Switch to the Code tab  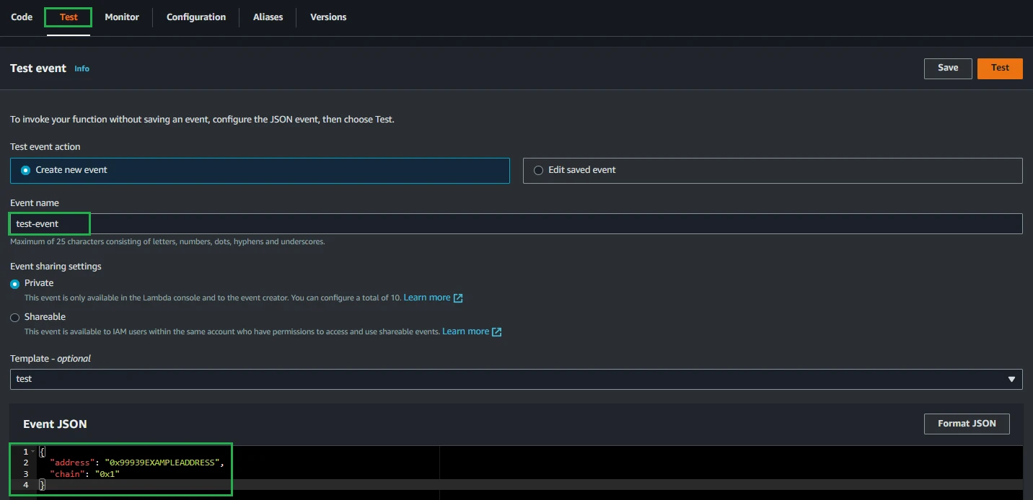[22, 17]
